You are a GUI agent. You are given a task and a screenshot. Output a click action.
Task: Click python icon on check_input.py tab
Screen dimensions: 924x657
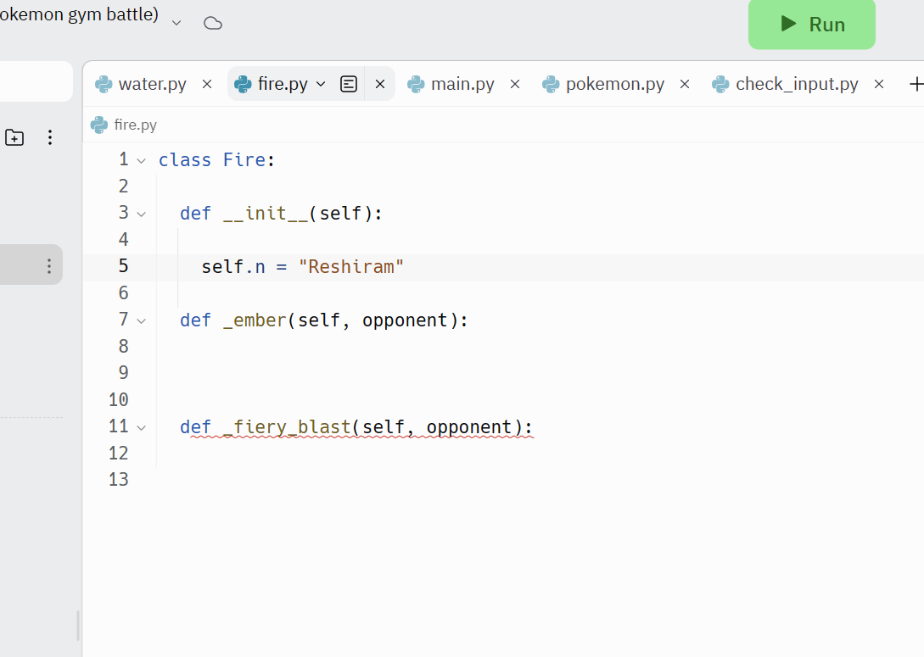[x=720, y=84]
